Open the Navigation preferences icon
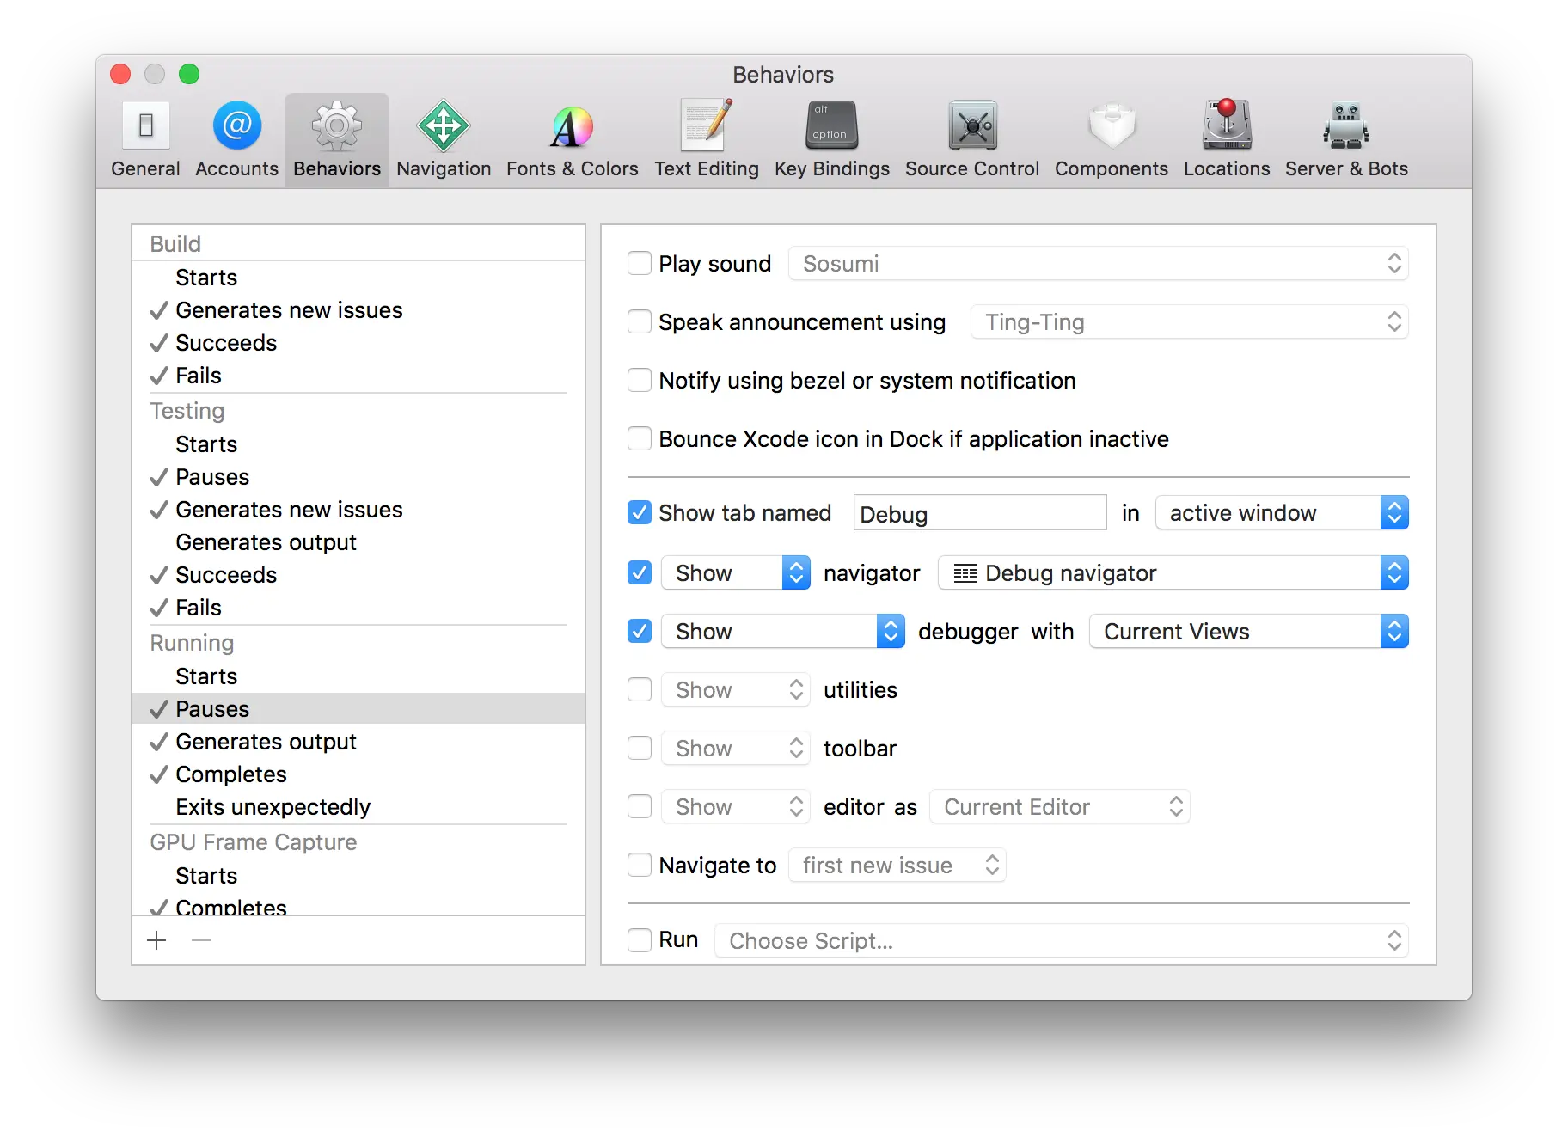Screen dimensions: 1568x1138 444,126
